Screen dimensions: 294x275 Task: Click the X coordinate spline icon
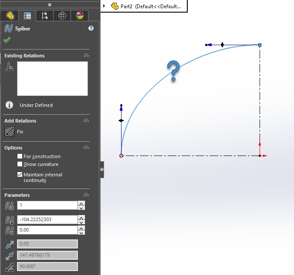(10, 220)
